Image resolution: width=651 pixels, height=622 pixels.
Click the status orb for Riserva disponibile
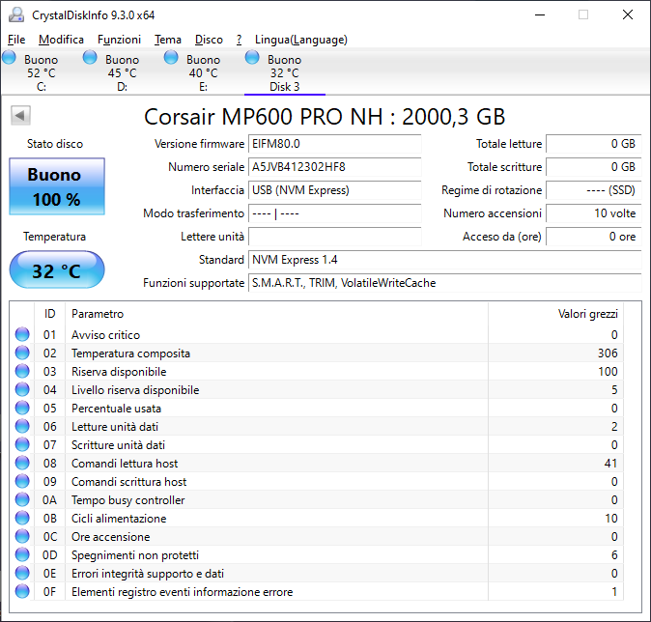pos(22,371)
